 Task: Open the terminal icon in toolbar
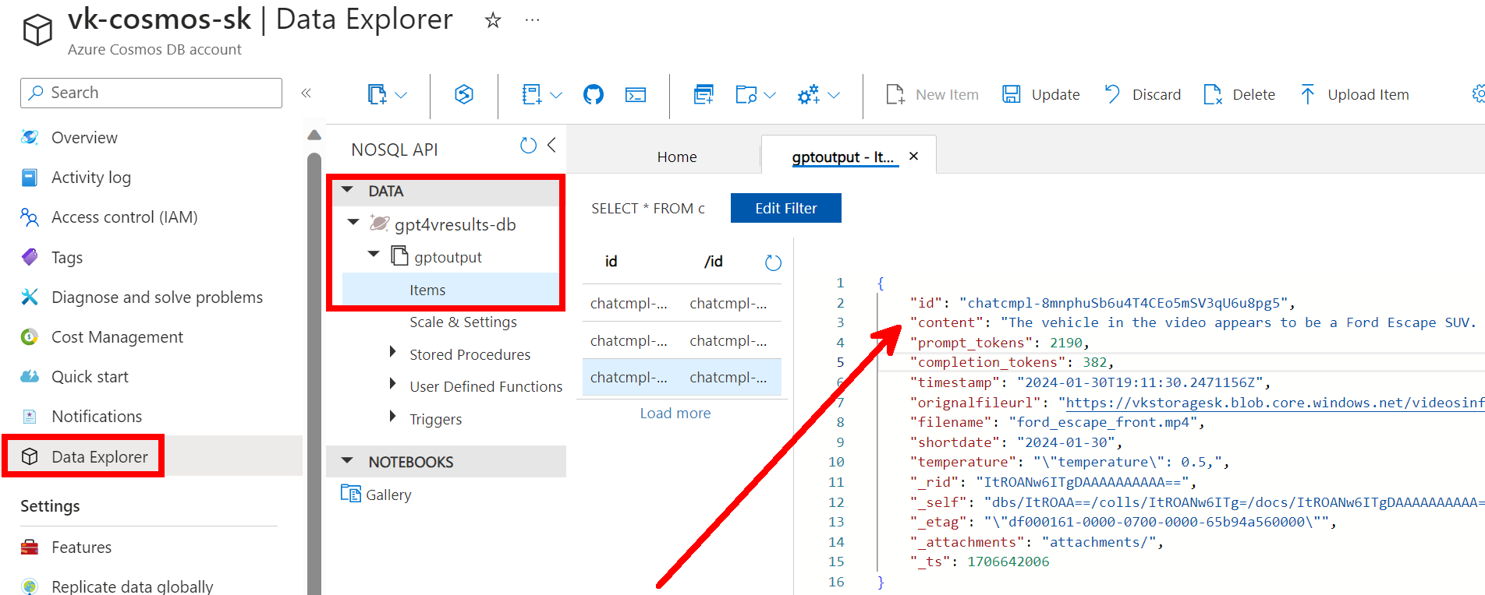[x=636, y=95]
